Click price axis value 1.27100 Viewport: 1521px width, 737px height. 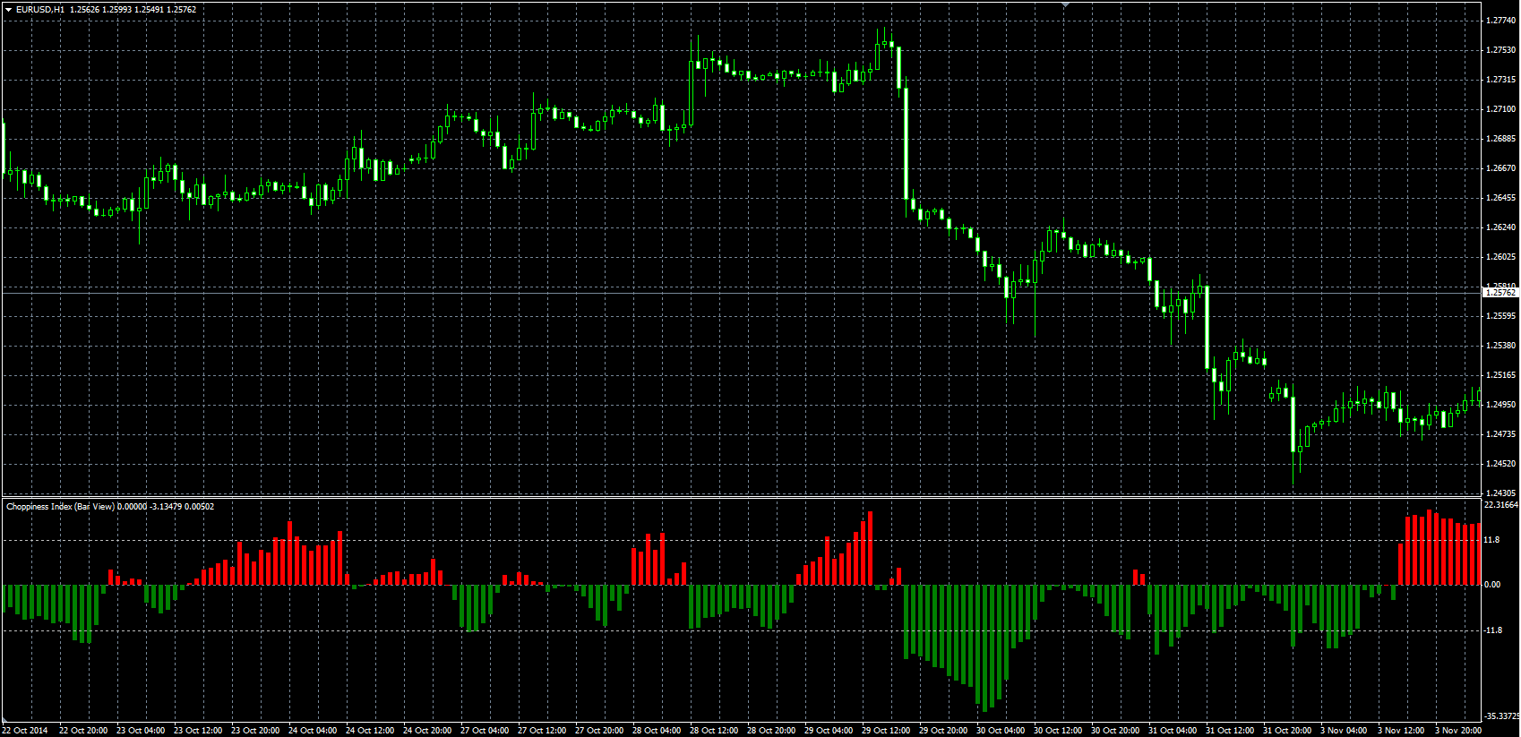tap(1500, 109)
